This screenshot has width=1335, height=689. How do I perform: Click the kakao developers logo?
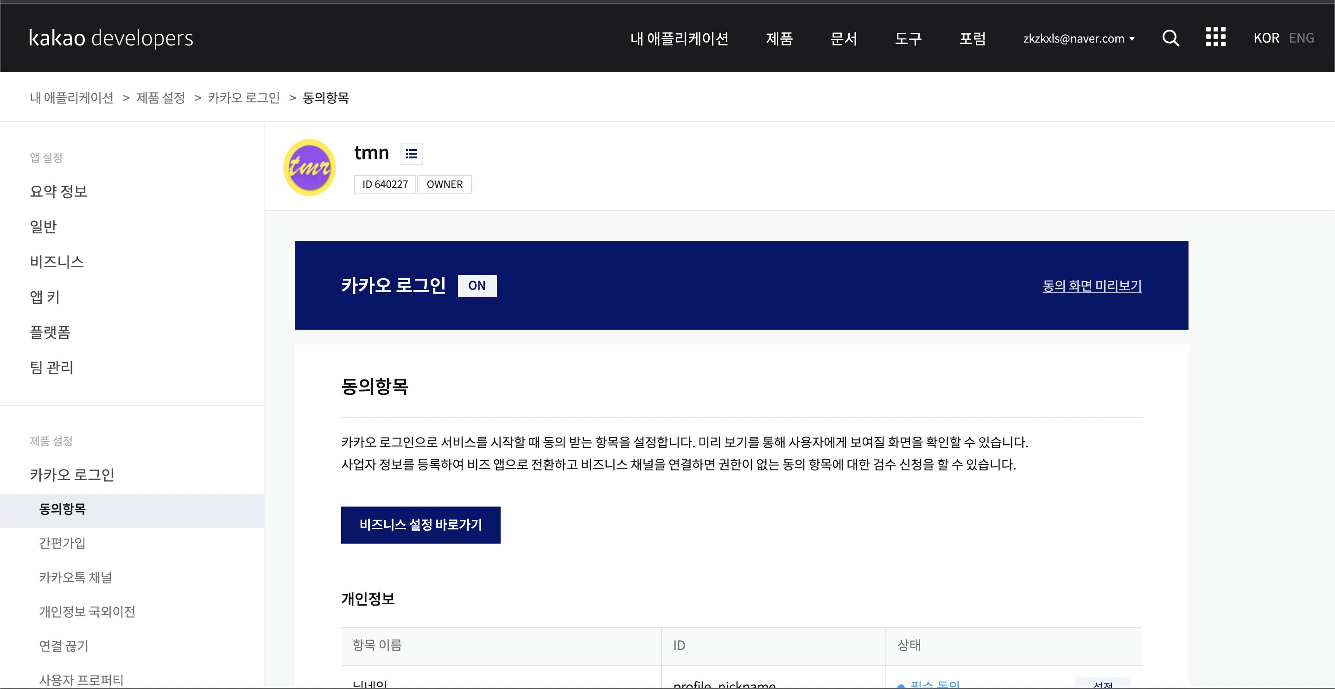(x=111, y=38)
